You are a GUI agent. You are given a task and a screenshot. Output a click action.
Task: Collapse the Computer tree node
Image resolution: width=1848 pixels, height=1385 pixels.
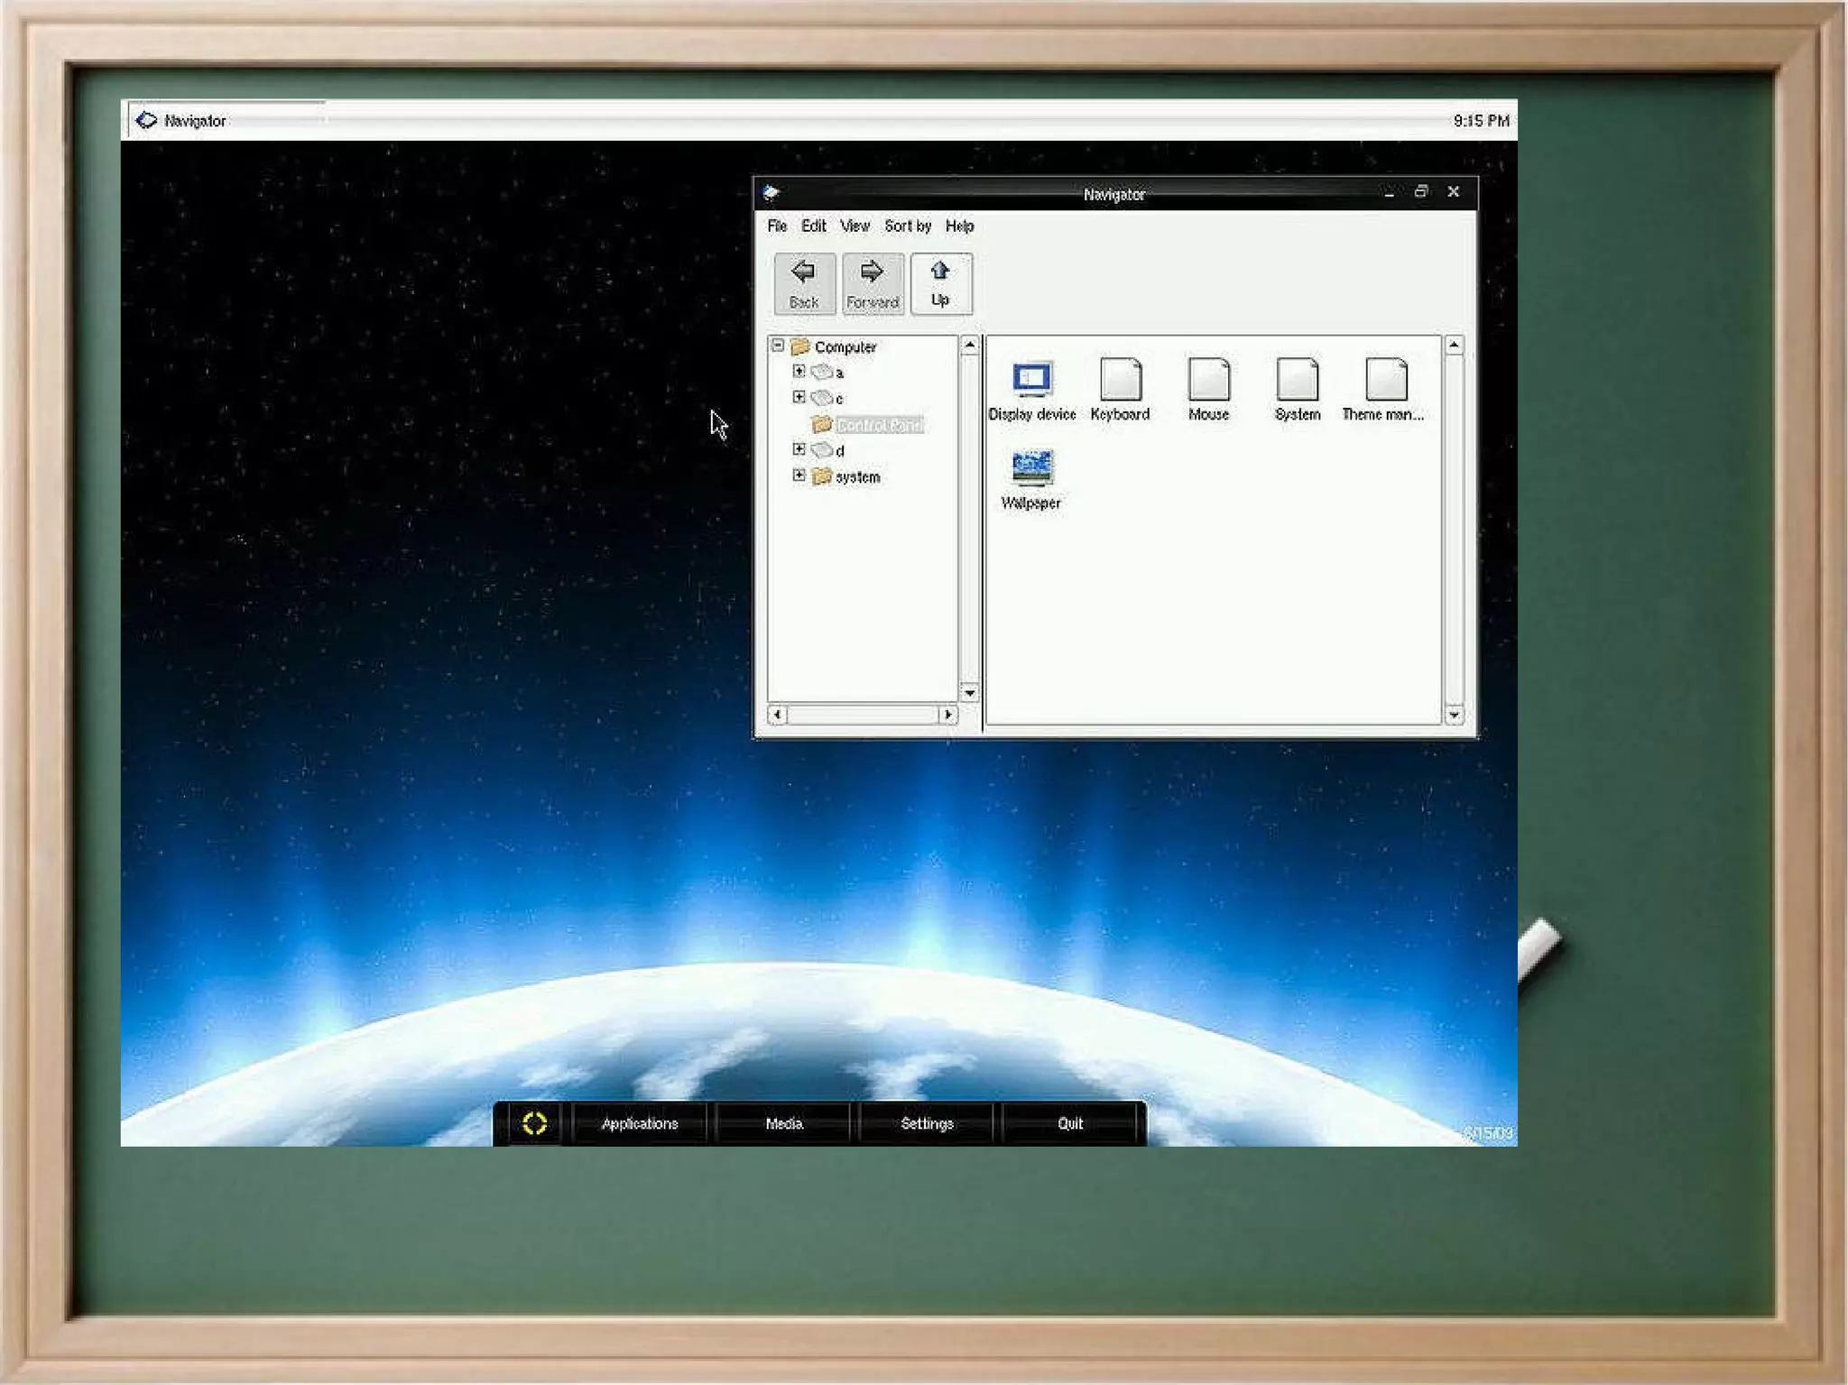click(x=778, y=346)
